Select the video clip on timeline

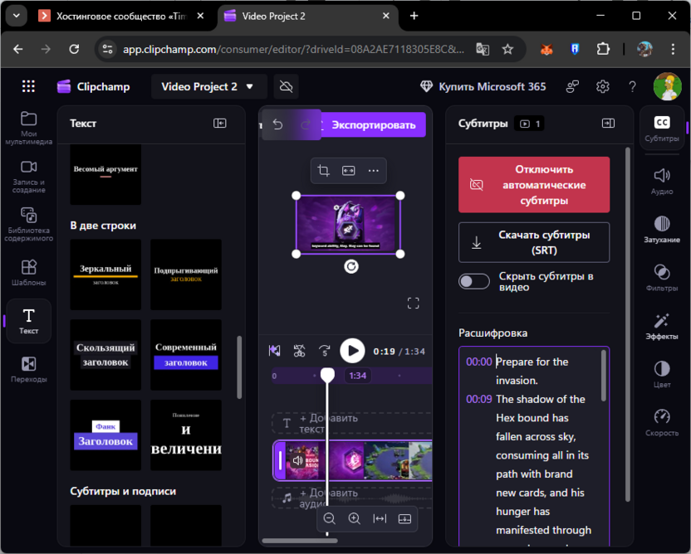[x=352, y=460]
